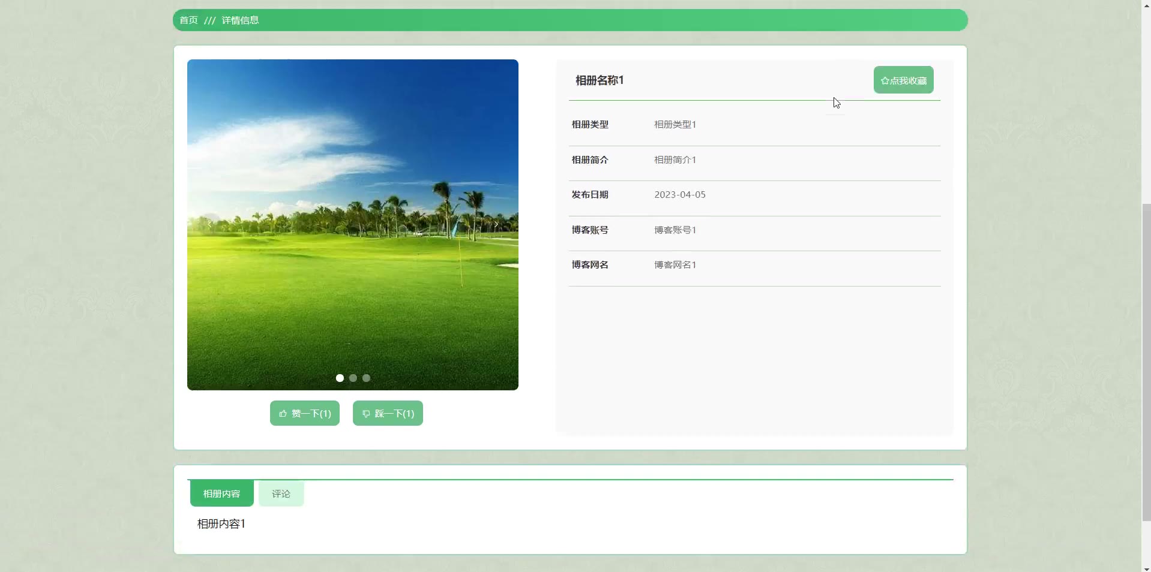
Task: Go to 首页 in the breadcrumb
Action: point(188,20)
